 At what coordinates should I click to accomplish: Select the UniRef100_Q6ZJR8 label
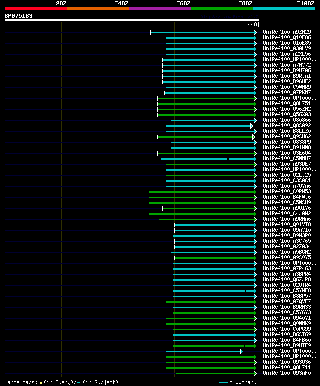287,280
